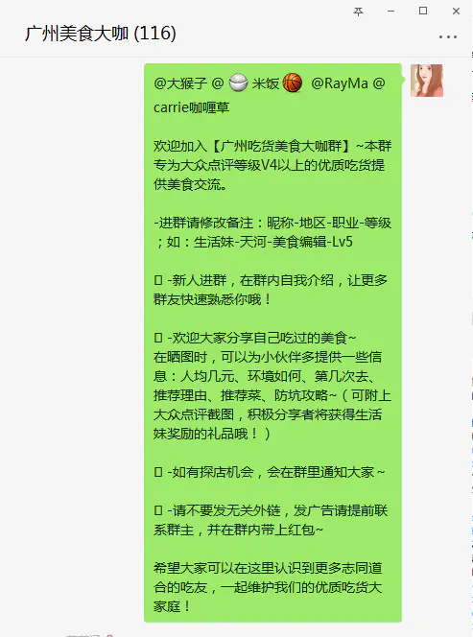Maximize the chat window
Image resolution: width=473 pixels, height=637 pixels.
point(423,11)
